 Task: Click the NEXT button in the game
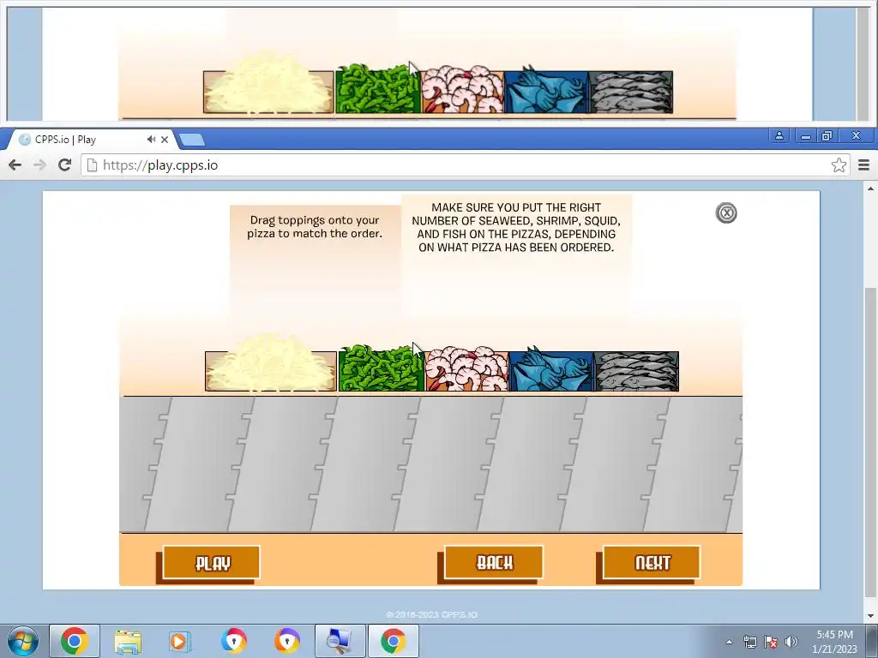[652, 562]
